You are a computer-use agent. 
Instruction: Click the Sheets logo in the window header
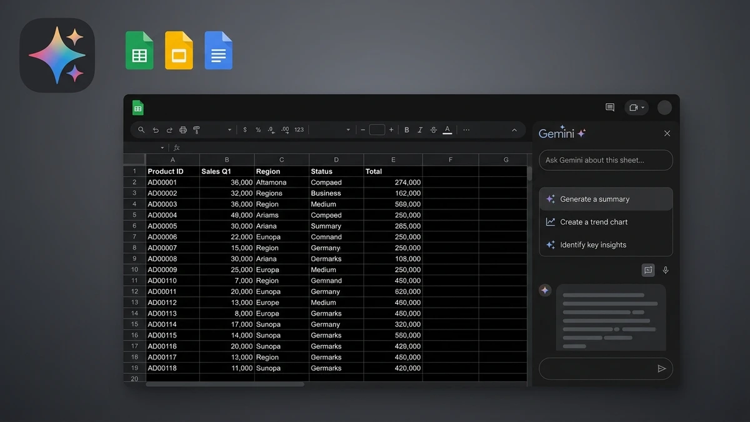[x=138, y=108]
